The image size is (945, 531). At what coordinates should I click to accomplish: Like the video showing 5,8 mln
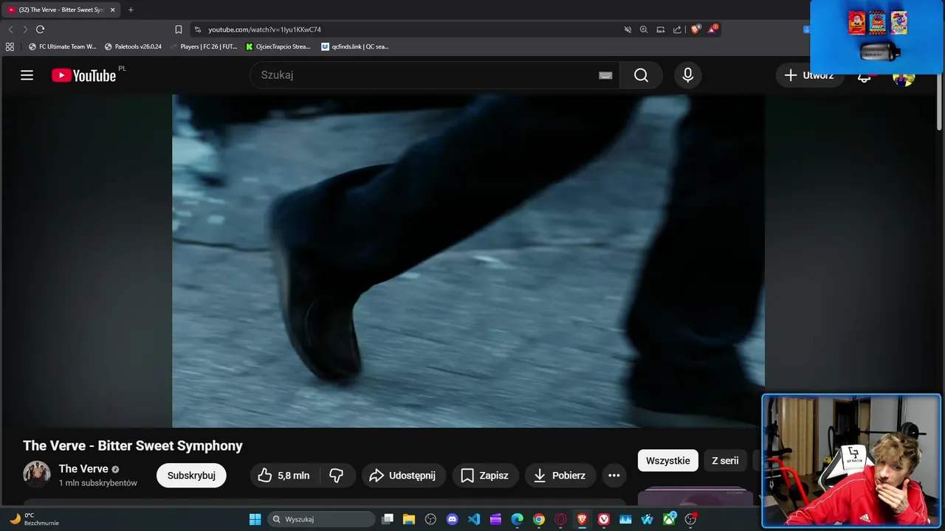283,476
